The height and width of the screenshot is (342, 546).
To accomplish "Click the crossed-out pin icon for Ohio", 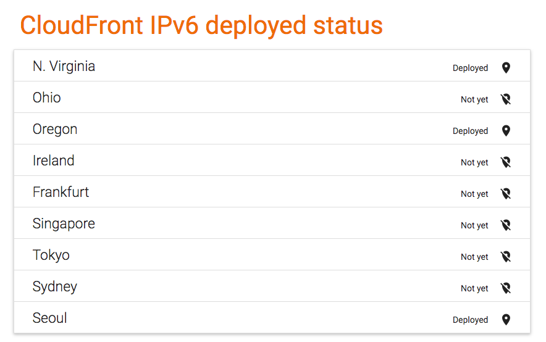I will pos(506,99).
